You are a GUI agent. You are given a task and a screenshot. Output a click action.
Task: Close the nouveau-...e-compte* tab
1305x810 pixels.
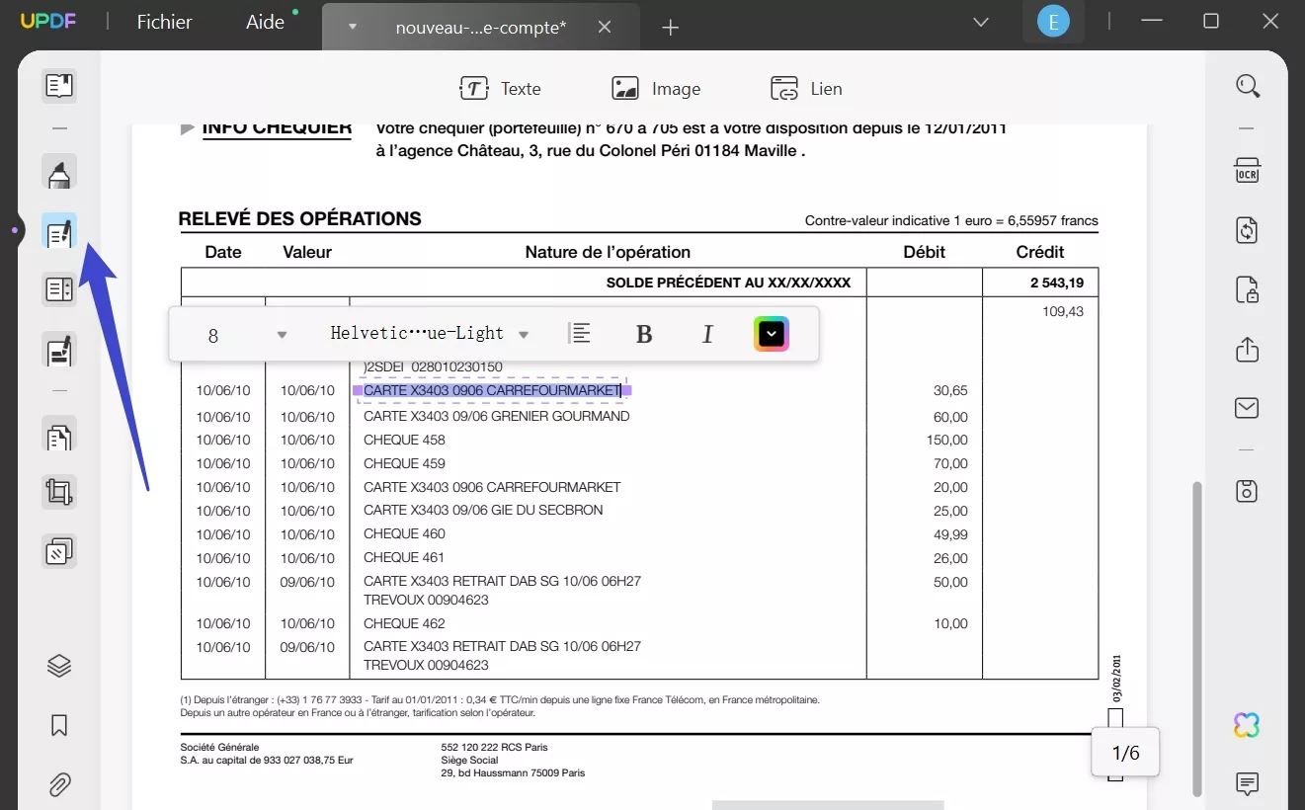pyautogui.click(x=605, y=28)
